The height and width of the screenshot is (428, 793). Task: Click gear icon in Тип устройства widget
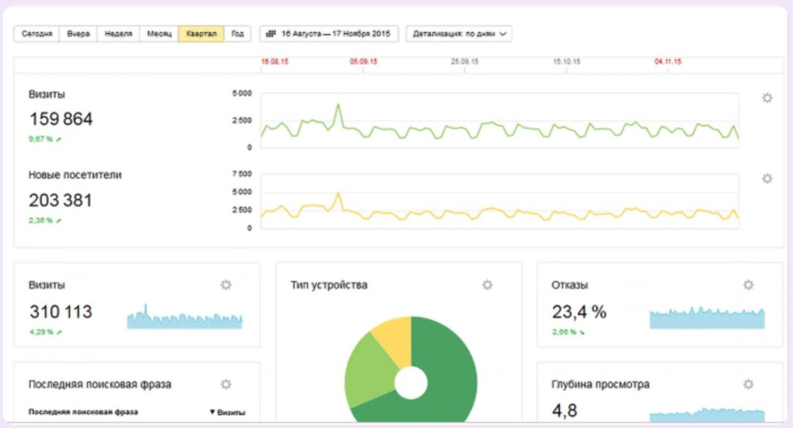(x=487, y=285)
